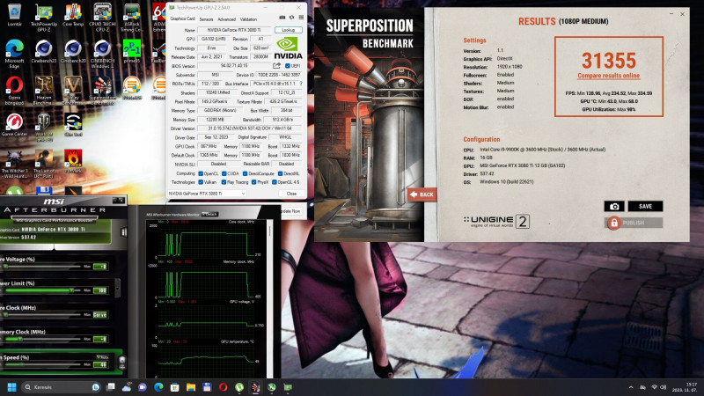Image resolution: width=704 pixels, height=396 pixels.
Task: Click the BIOS export share icon in GPU-Z
Action: pyautogui.click(x=276, y=65)
